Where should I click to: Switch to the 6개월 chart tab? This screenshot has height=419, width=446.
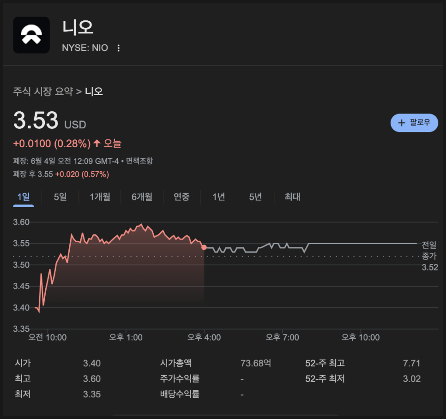[142, 197]
